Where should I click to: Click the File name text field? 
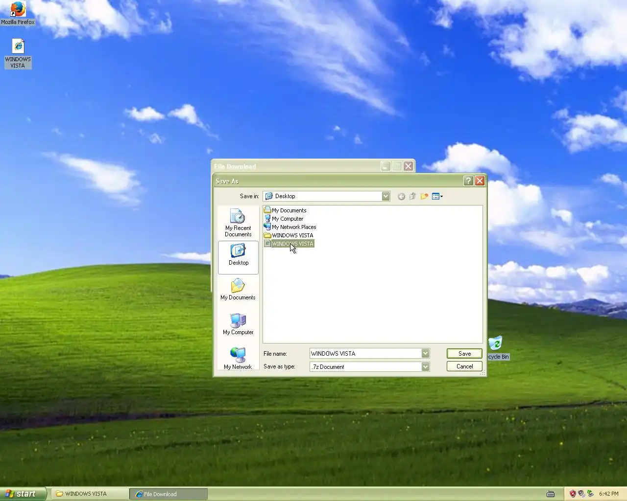[x=365, y=353]
